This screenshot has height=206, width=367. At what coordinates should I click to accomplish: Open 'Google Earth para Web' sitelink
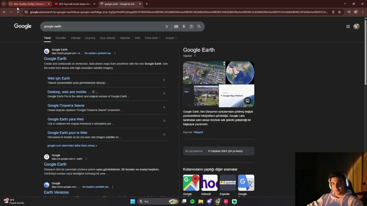(x=66, y=119)
